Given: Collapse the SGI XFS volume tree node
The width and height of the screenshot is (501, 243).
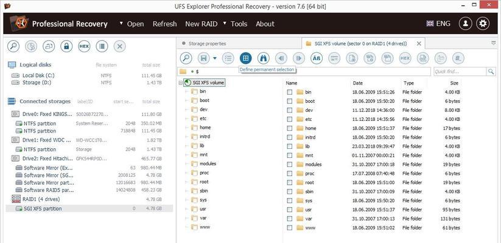Looking at the screenshot, I should pyautogui.click(x=181, y=83).
